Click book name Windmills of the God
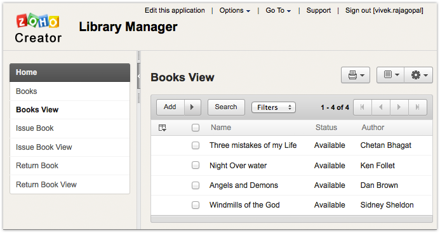 coord(244,205)
